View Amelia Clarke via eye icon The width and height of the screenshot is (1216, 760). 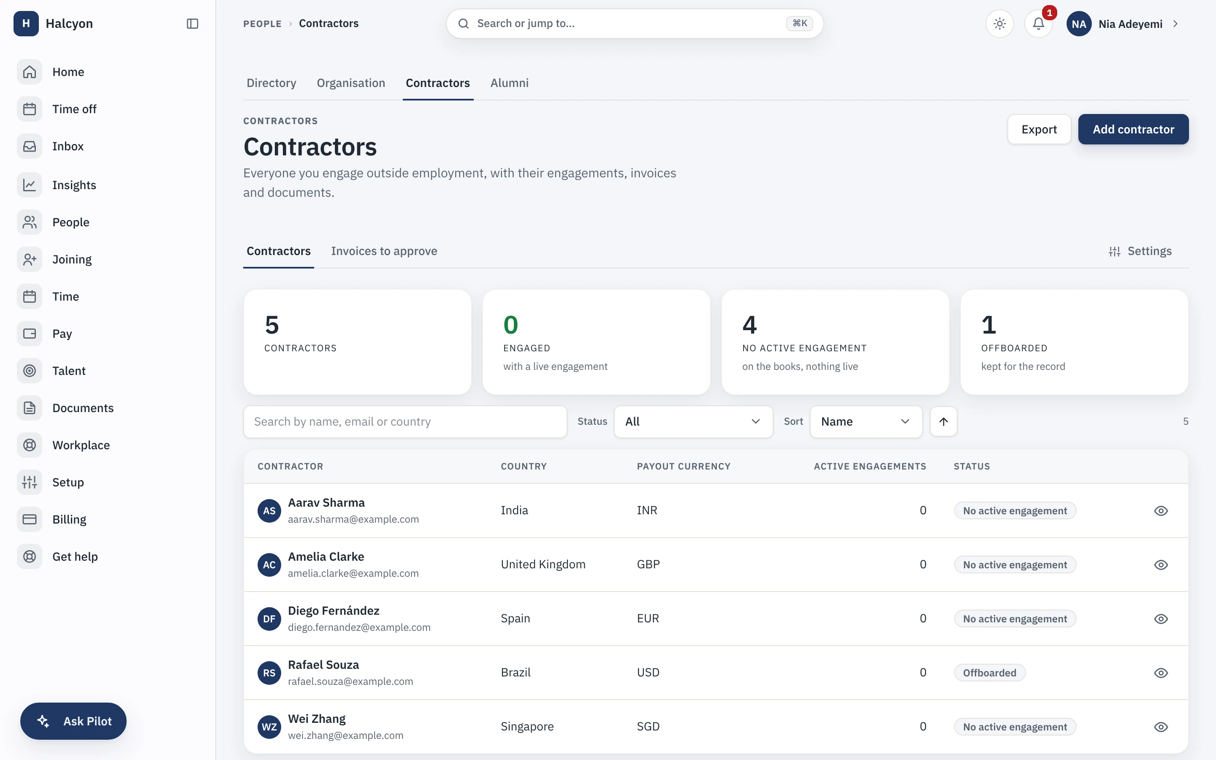point(1161,565)
